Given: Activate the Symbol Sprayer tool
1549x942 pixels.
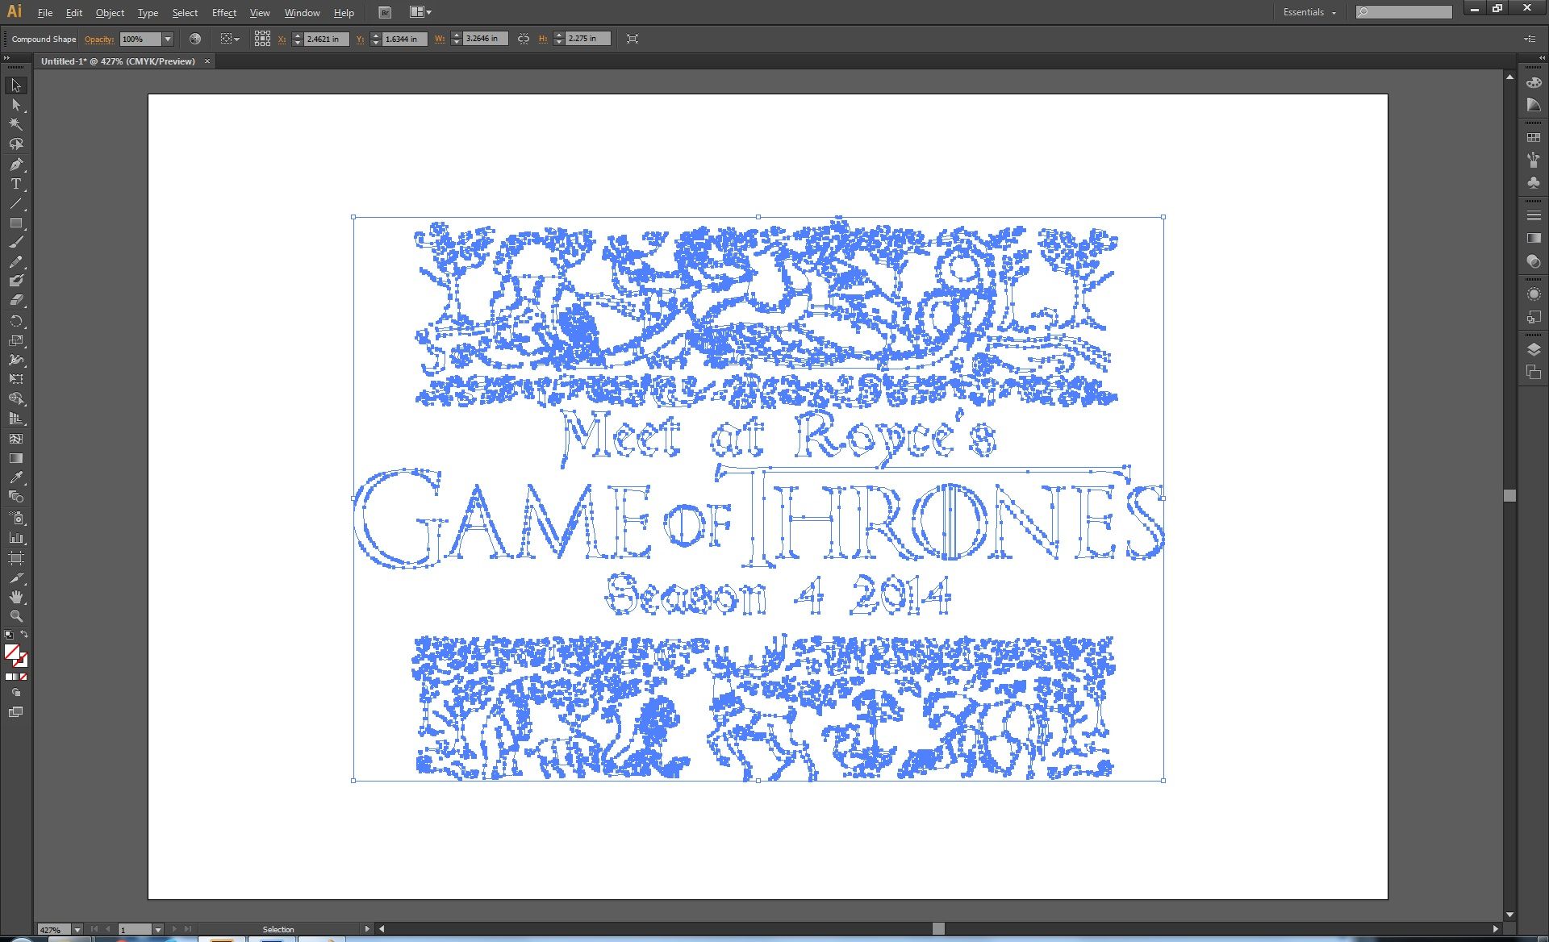Looking at the screenshot, I should point(16,518).
